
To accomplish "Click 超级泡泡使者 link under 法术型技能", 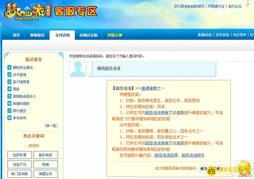I will click(x=157, y=143).
